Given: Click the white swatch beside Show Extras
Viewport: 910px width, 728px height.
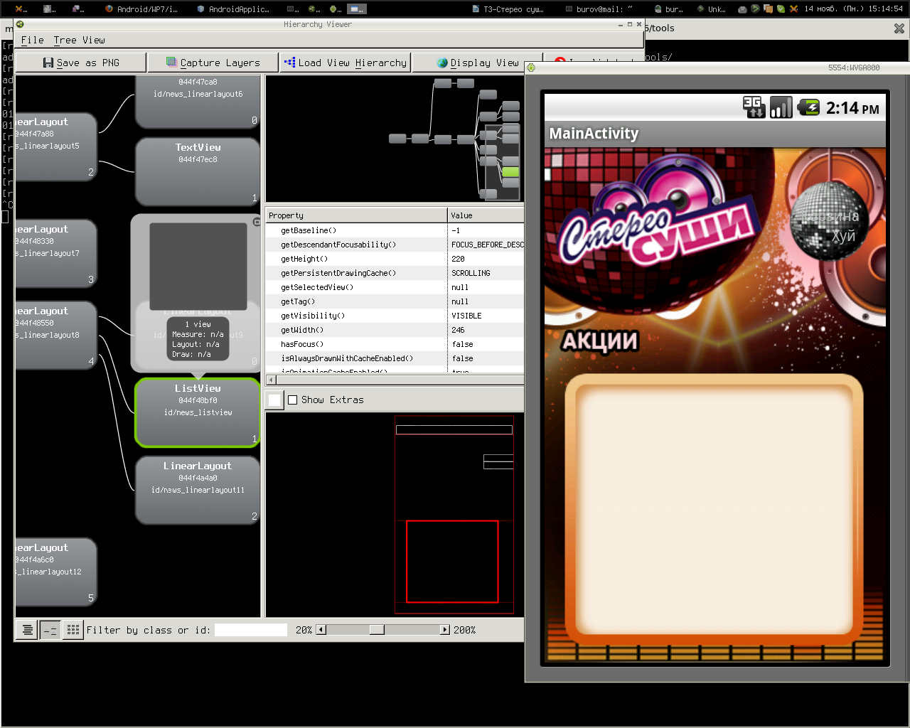Looking at the screenshot, I should (274, 400).
